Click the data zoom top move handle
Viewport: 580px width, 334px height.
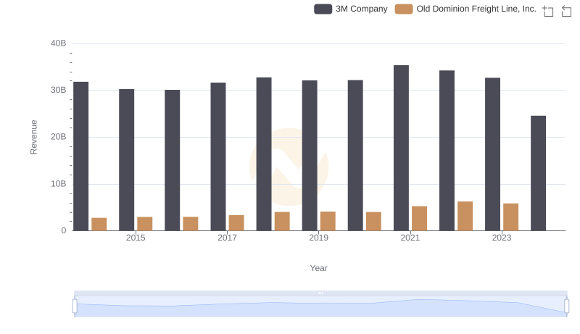pos(320,293)
